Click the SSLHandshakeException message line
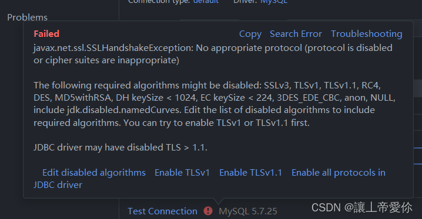 pos(213,54)
